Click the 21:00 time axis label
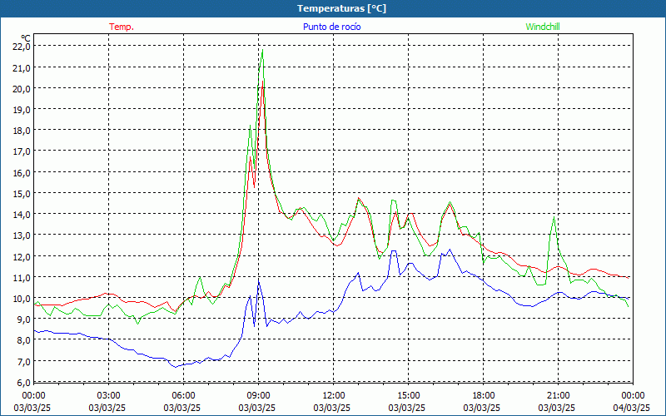 pyautogui.click(x=558, y=395)
